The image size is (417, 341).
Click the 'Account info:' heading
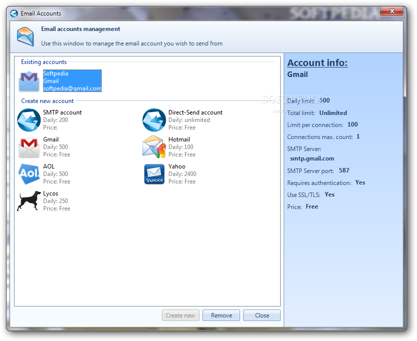pyautogui.click(x=317, y=63)
